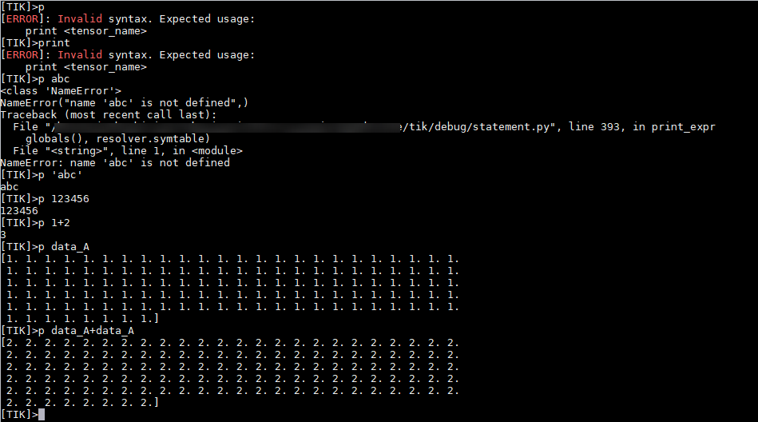
Task: Click the '[TIK]>print' command line
Action: tap(35, 43)
